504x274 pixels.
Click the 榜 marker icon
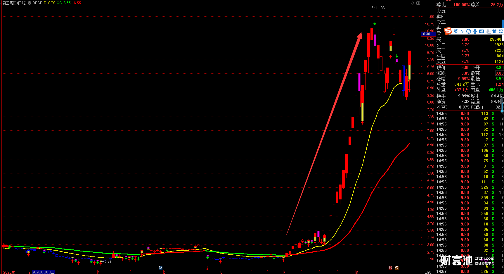pyautogui.click(x=396, y=268)
